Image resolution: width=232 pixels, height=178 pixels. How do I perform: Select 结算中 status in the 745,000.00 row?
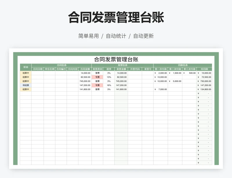pyautogui.click(x=26, y=81)
